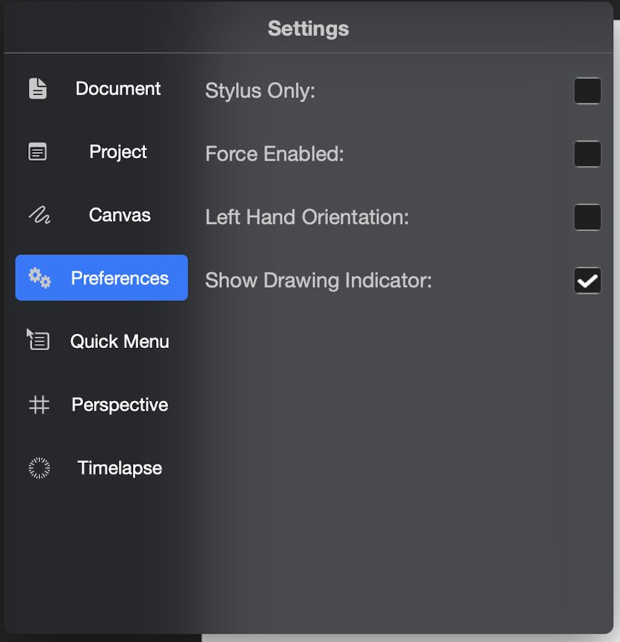Click the Project panel icon
The height and width of the screenshot is (642, 620).
pos(38,152)
